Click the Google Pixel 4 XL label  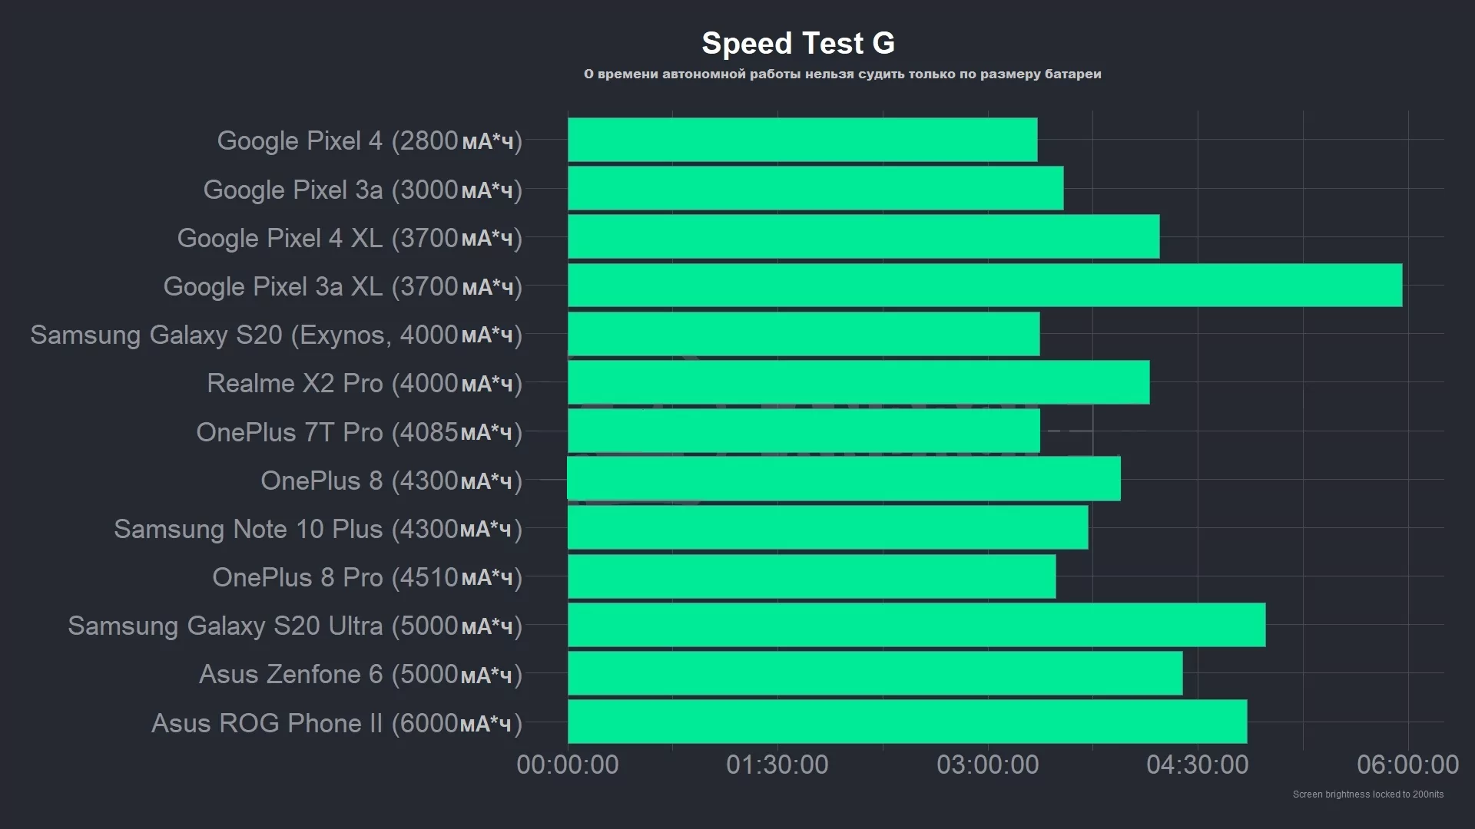(350, 238)
